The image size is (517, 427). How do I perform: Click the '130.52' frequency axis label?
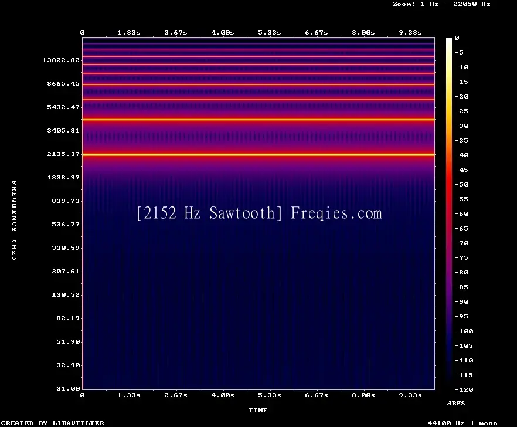pos(66,294)
